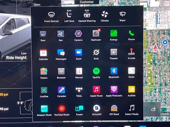Click the weather cloud icon on the map

pyautogui.click(x=153, y=109)
